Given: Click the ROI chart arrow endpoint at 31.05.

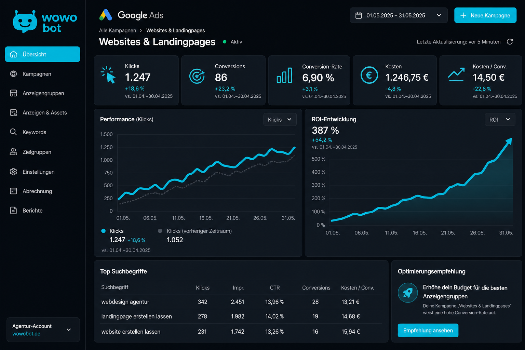Looking at the screenshot, I should pos(510,140).
